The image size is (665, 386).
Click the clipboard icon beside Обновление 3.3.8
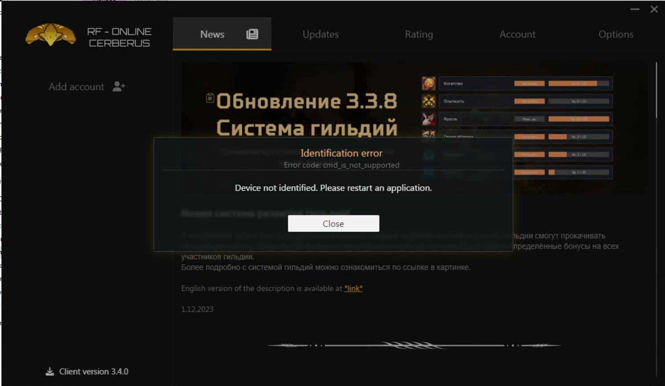pos(210,98)
